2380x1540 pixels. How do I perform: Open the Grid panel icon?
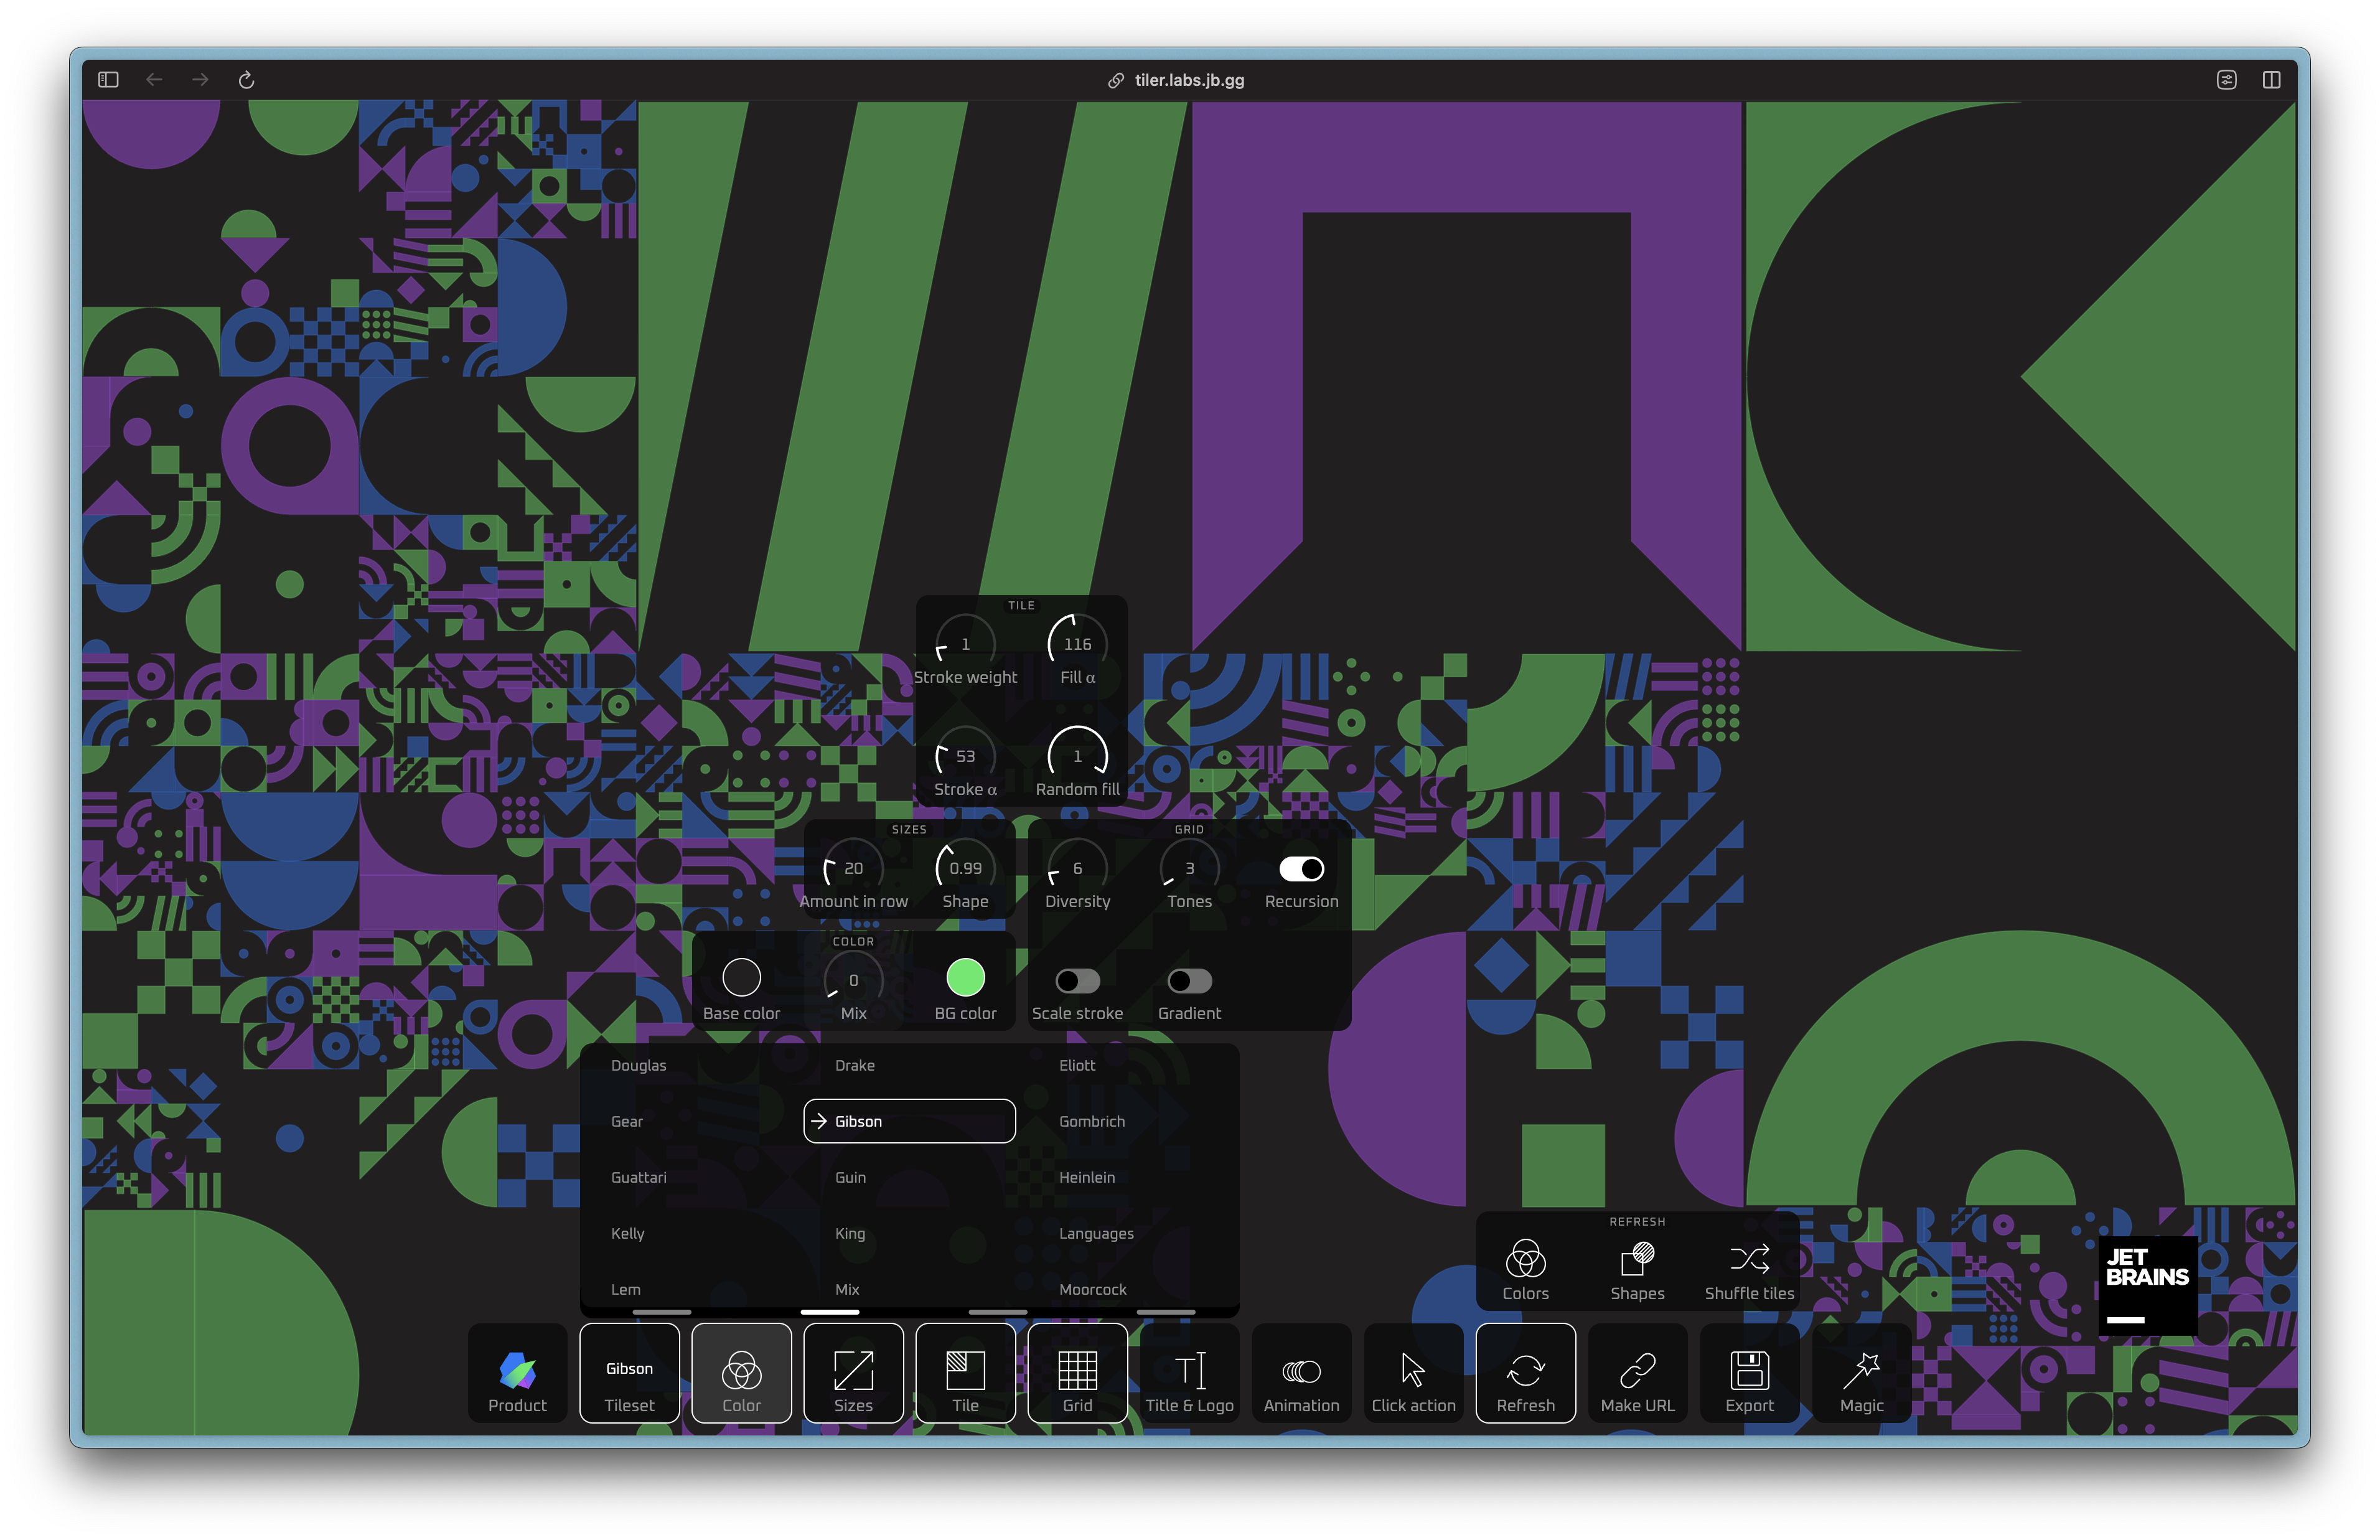[1077, 1373]
